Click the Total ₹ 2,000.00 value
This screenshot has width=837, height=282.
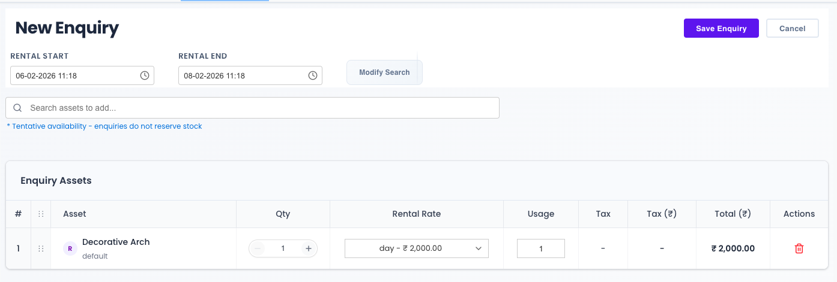pos(733,248)
